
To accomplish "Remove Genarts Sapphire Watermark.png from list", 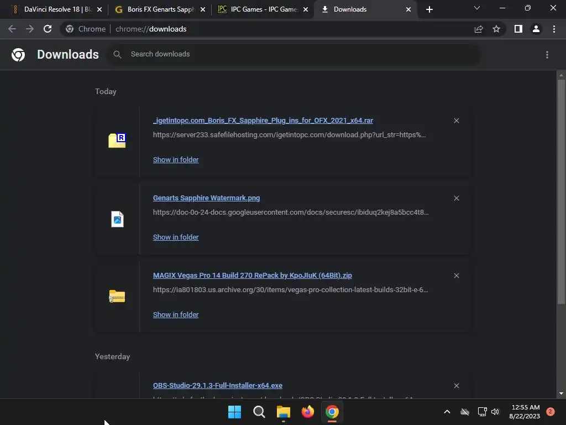I will [x=456, y=198].
